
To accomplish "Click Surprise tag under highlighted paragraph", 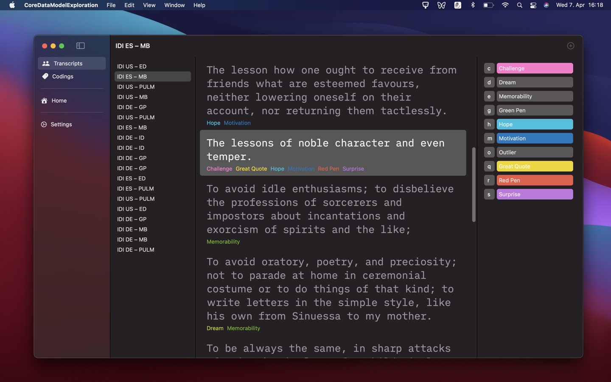I will coord(353,169).
